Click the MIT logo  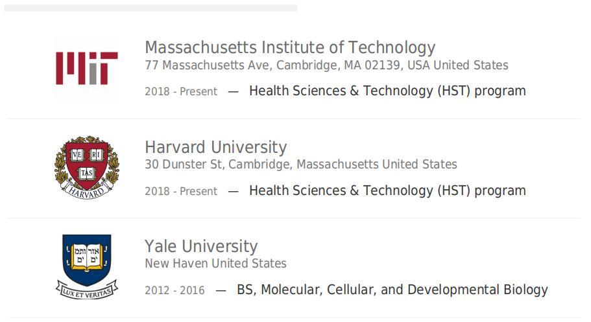click(87, 68)
